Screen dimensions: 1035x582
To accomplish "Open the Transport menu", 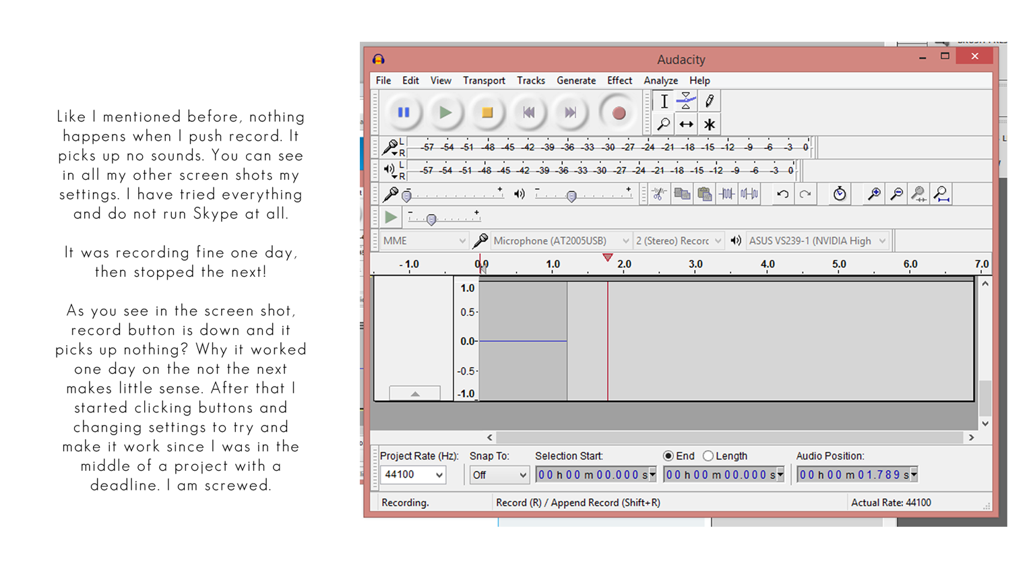I will (484, 80).
